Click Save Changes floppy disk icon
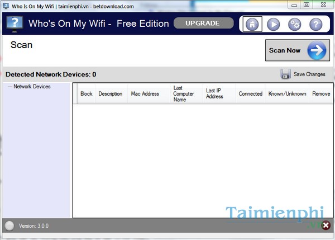 click(285, 74)
